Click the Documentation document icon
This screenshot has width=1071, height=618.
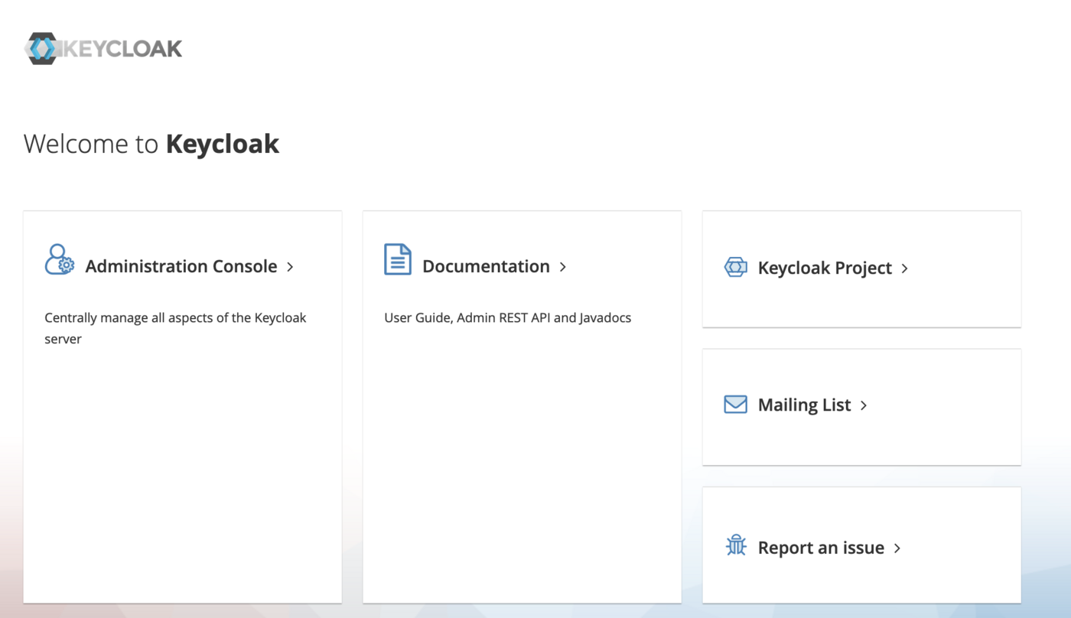pos(397,260)
